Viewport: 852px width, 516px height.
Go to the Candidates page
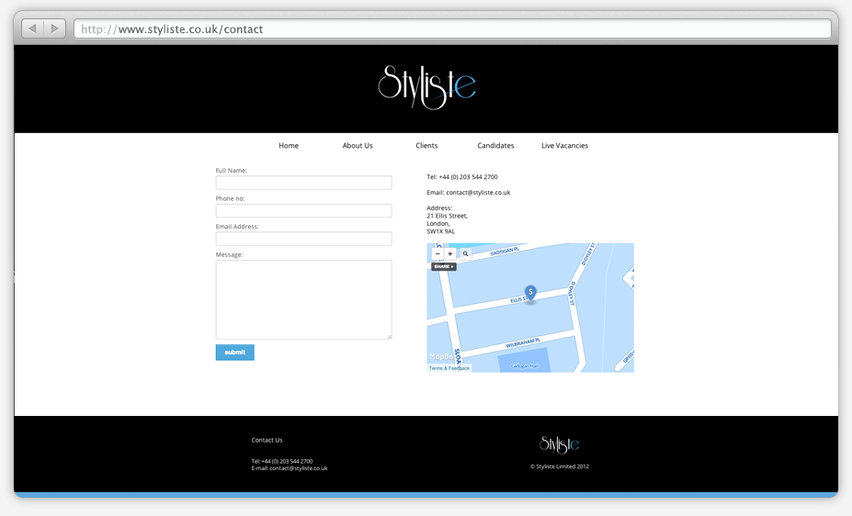point(495,145)
